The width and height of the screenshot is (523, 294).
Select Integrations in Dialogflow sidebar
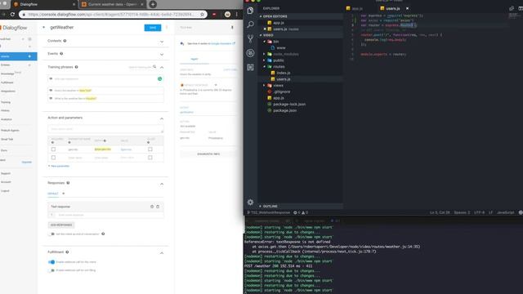click(8, 91)
